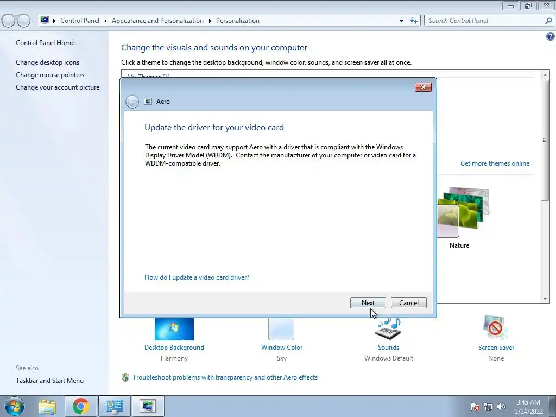This screenshot has height=417, width=556.
Task: Click the Screen Saver text link
Action: [496, 347]
